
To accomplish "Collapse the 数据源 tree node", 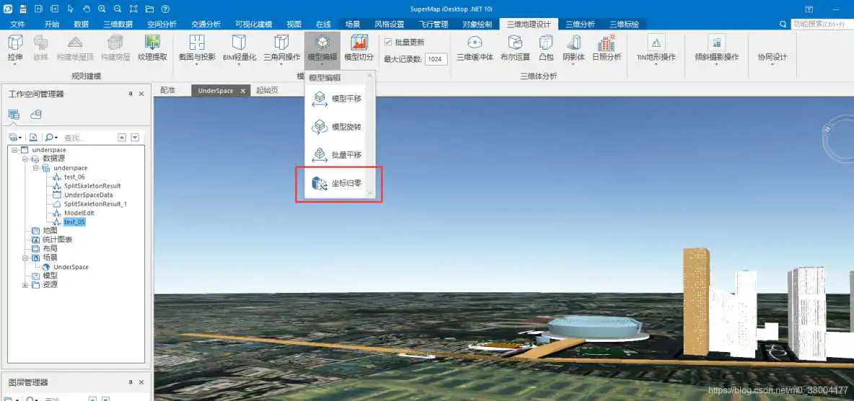I will point(25,158).
